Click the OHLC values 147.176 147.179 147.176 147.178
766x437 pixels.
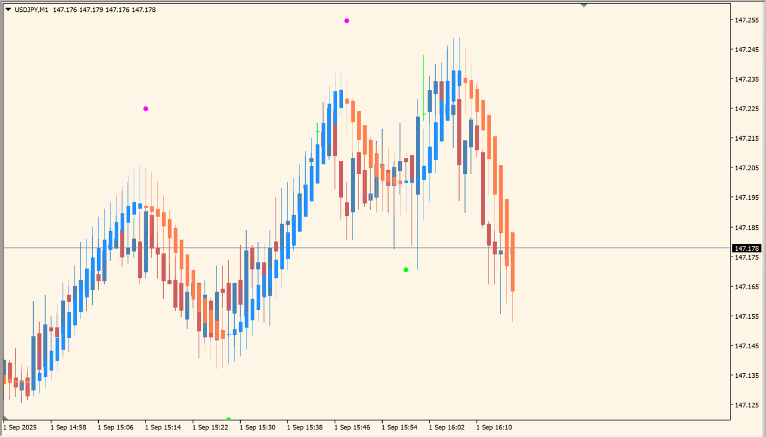[104, 9]
